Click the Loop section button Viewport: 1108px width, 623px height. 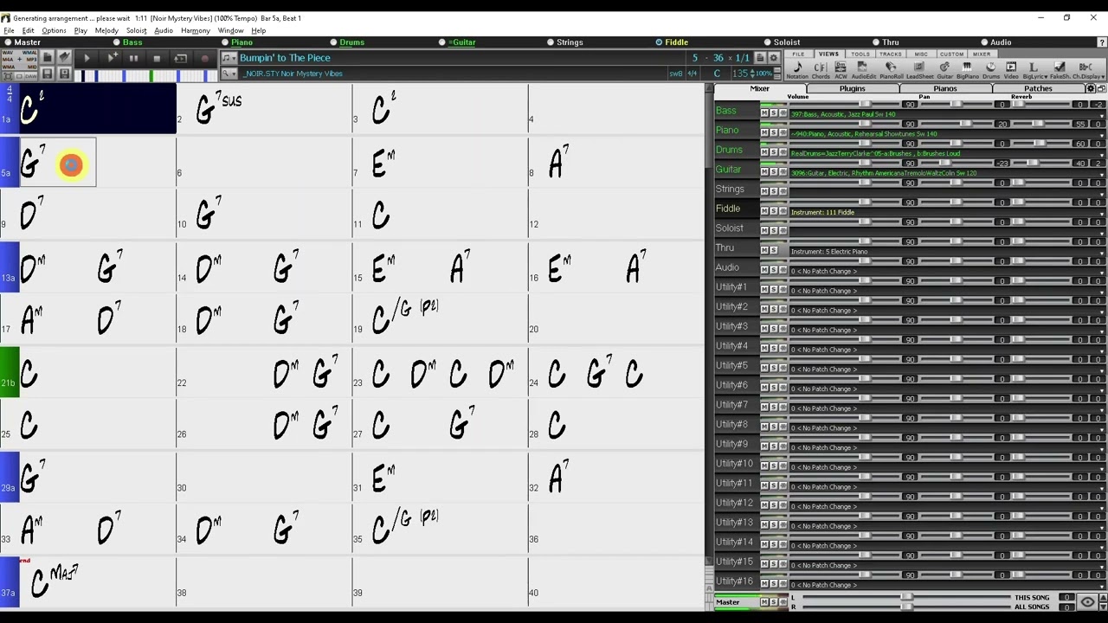point(180,58)
